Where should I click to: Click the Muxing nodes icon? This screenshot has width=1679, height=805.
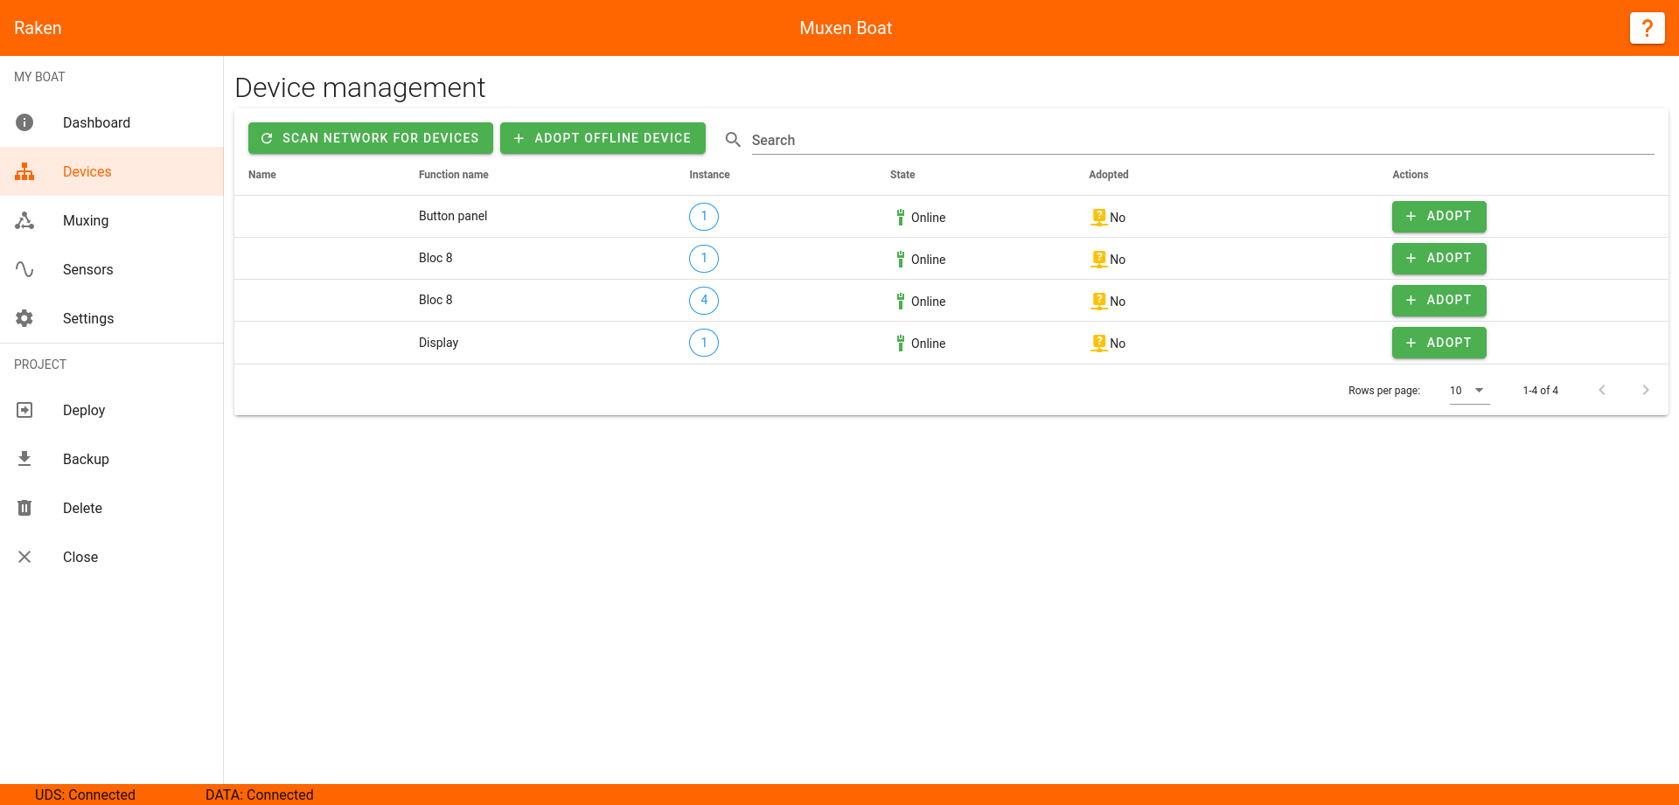pyautogui.click(x=24, y=220)
